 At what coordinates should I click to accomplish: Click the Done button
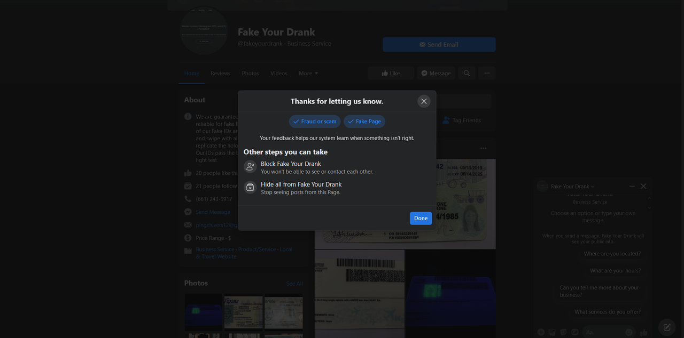[421, 218]
